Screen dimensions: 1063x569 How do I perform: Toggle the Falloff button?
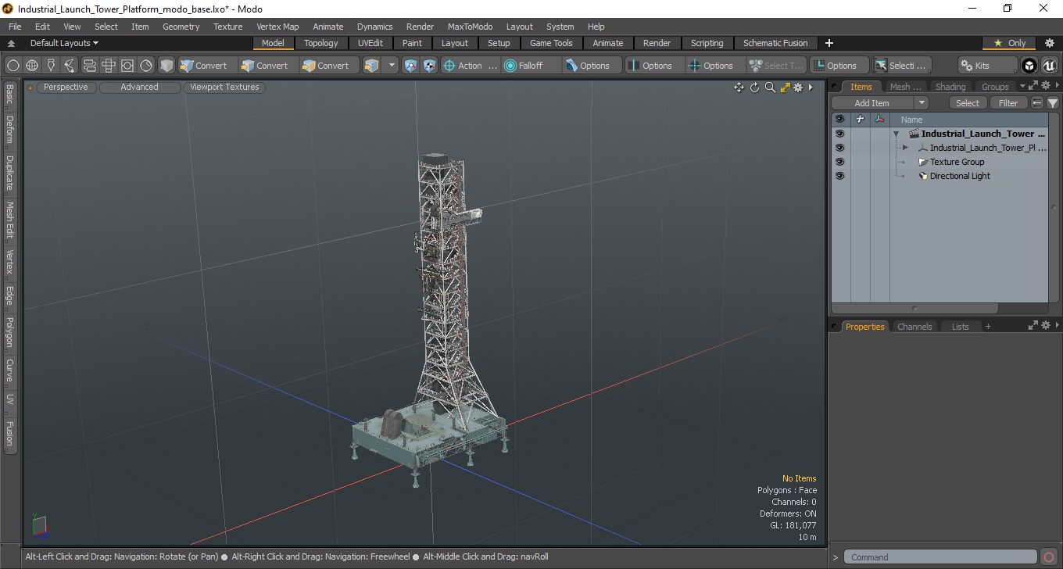(531, 66)
